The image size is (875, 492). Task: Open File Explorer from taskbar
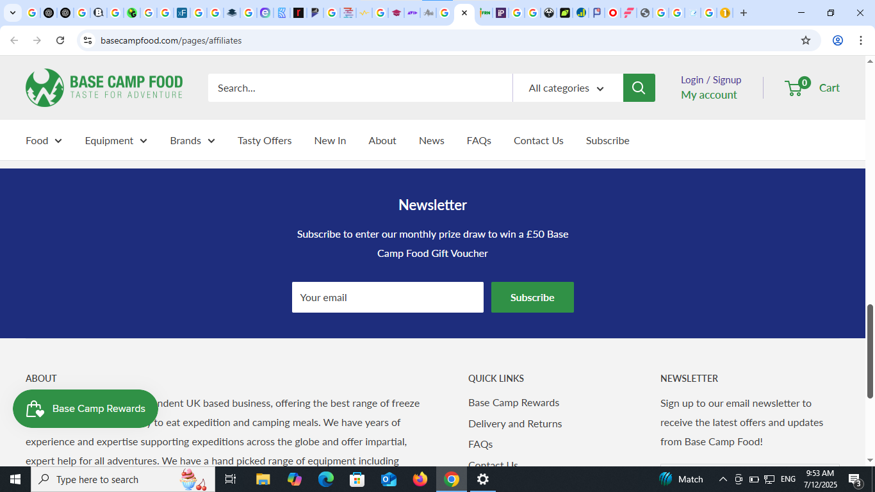point(263,479)
